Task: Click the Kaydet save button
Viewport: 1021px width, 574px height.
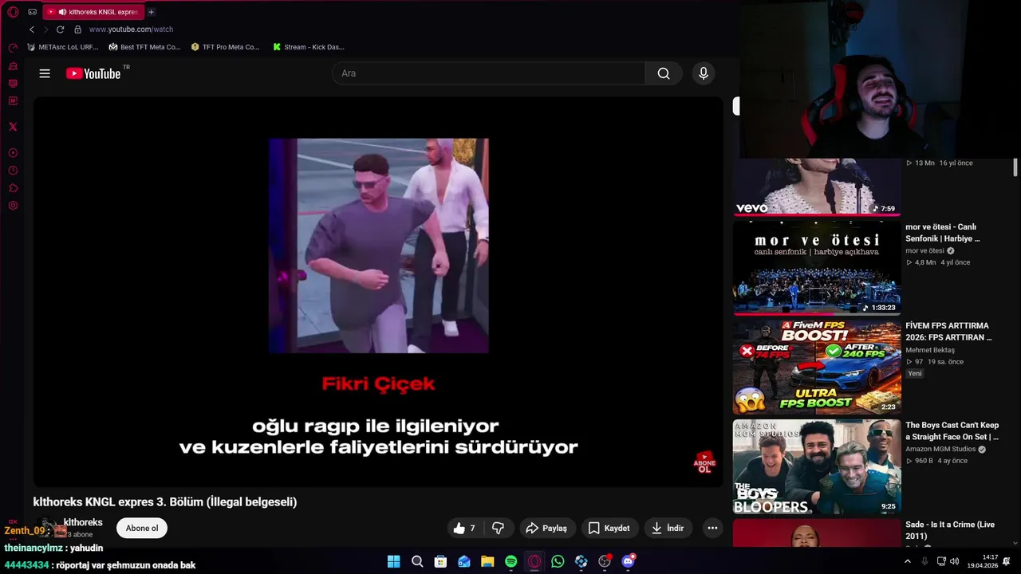Action: [609, 528]
